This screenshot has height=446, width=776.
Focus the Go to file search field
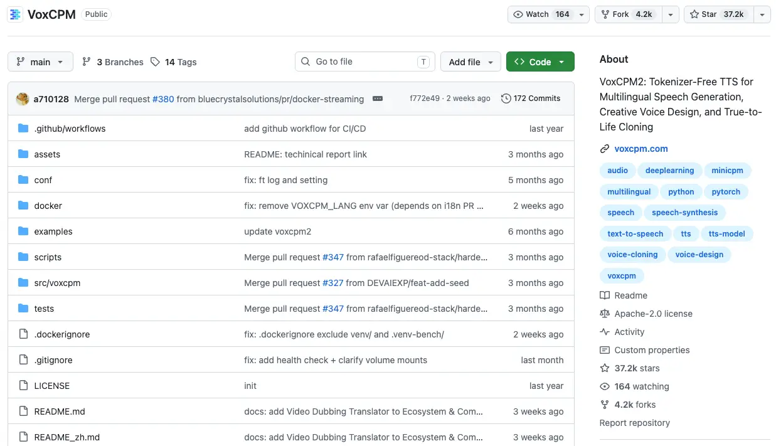tap(365, 61)
